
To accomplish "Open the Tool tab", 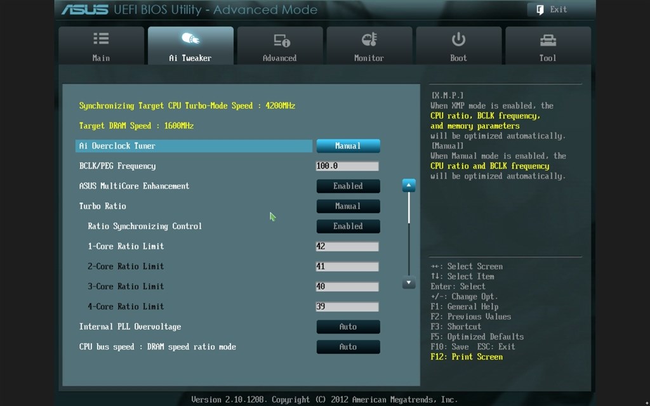I will tap(548, 46).
